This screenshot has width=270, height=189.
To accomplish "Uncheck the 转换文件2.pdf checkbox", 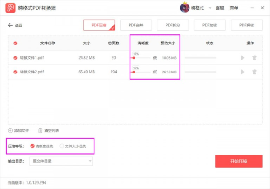I will pyautogui.click(x=16, y=72).
